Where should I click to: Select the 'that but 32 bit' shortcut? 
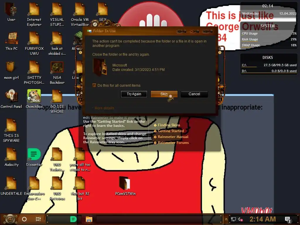80,189
